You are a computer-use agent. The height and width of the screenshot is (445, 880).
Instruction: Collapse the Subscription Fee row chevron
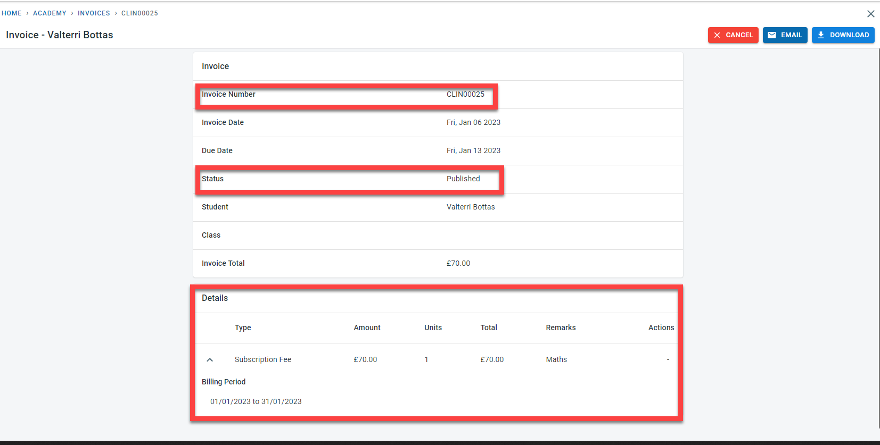point(210,360)
